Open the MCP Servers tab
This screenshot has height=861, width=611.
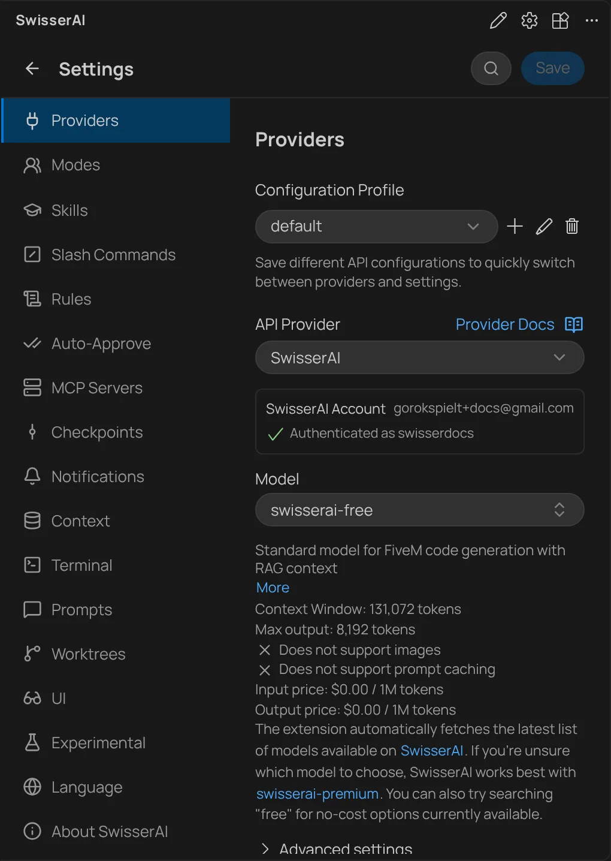coord(116,388)
